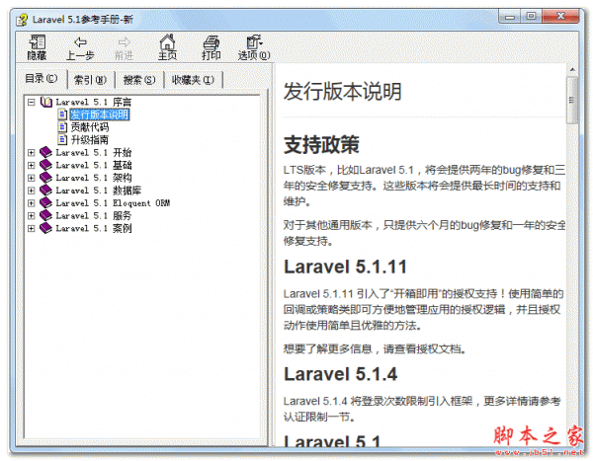Minimize the Laravel 5.1参考手册 window
The width and height of the screenshot is (593, 461).
(x=510, y=17)
